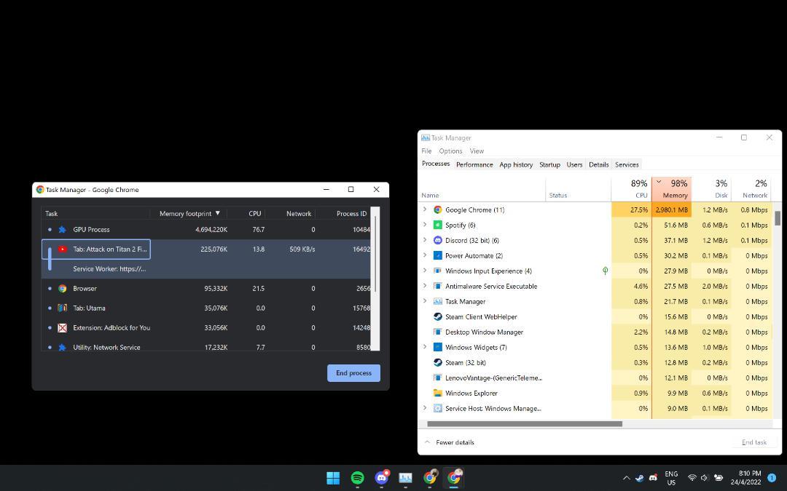
Task: Expand the Discord (32 bit) process group
Action: pyautogui.click(x=426, y=240)
